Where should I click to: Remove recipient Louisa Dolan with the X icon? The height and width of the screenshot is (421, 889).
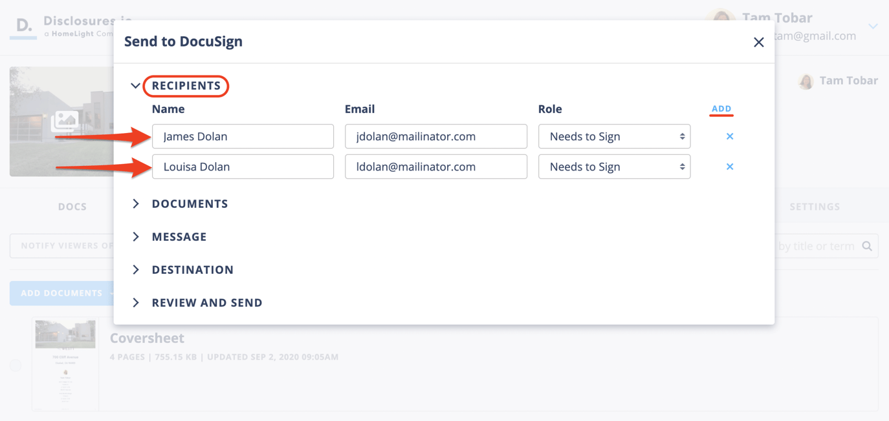(x=729, y=167)
